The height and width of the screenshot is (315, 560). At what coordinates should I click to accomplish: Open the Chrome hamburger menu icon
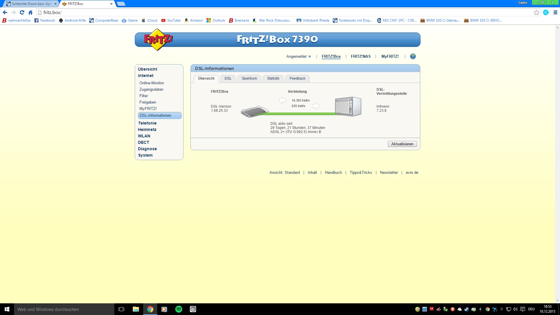click(555, 12)
